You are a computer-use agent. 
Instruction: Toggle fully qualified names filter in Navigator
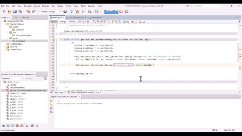[27, 126]
